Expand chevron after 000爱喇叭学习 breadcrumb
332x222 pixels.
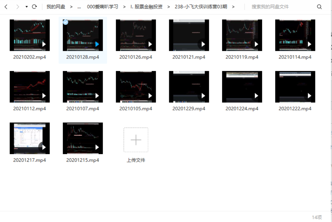click(124, 7)
